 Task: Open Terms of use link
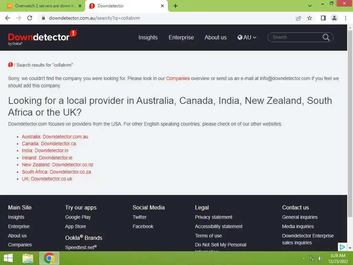209,236
